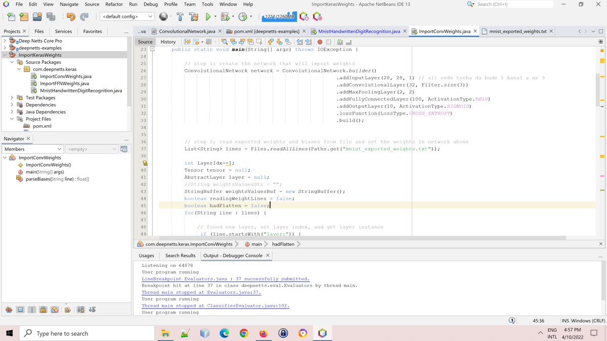Run the project with green play icon

[x=207, y=17]
